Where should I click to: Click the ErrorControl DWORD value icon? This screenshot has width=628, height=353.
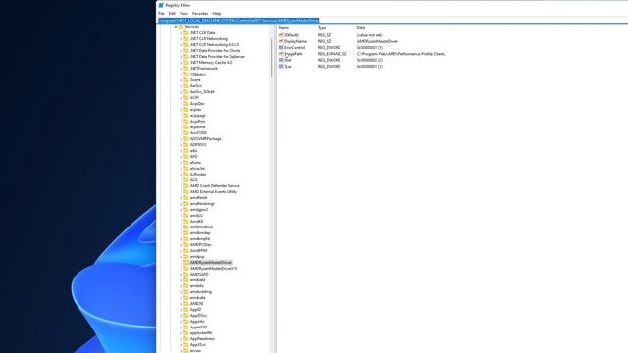pyautogui.click(x=281, y=48)
